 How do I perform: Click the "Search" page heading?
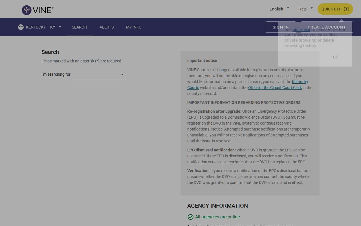tap(50, 52)
